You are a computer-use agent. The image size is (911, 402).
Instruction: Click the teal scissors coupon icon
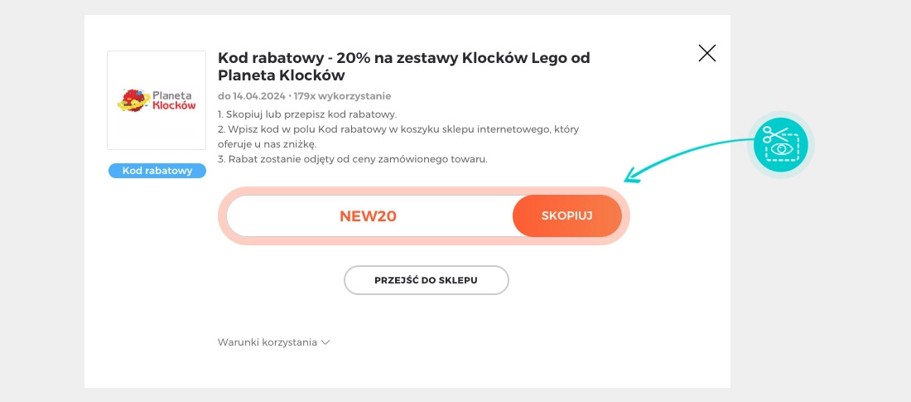tap(781, 145)
